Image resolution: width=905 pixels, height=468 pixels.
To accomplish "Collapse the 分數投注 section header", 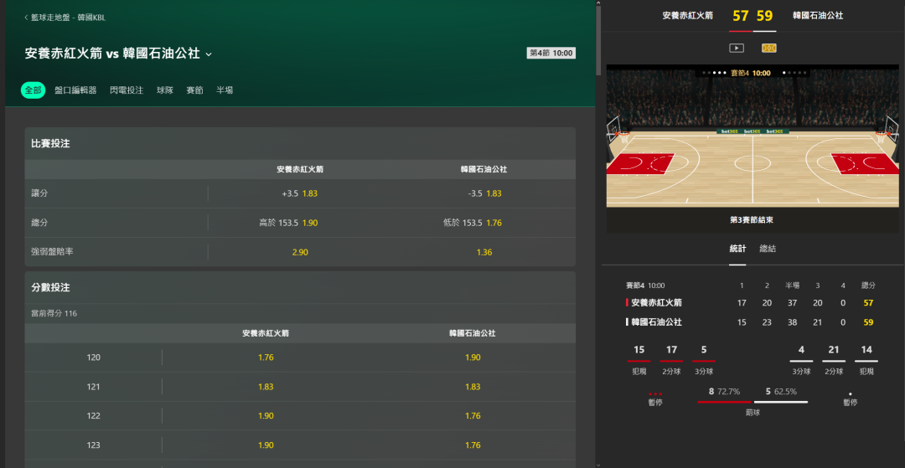I will (x=300, y=287).
